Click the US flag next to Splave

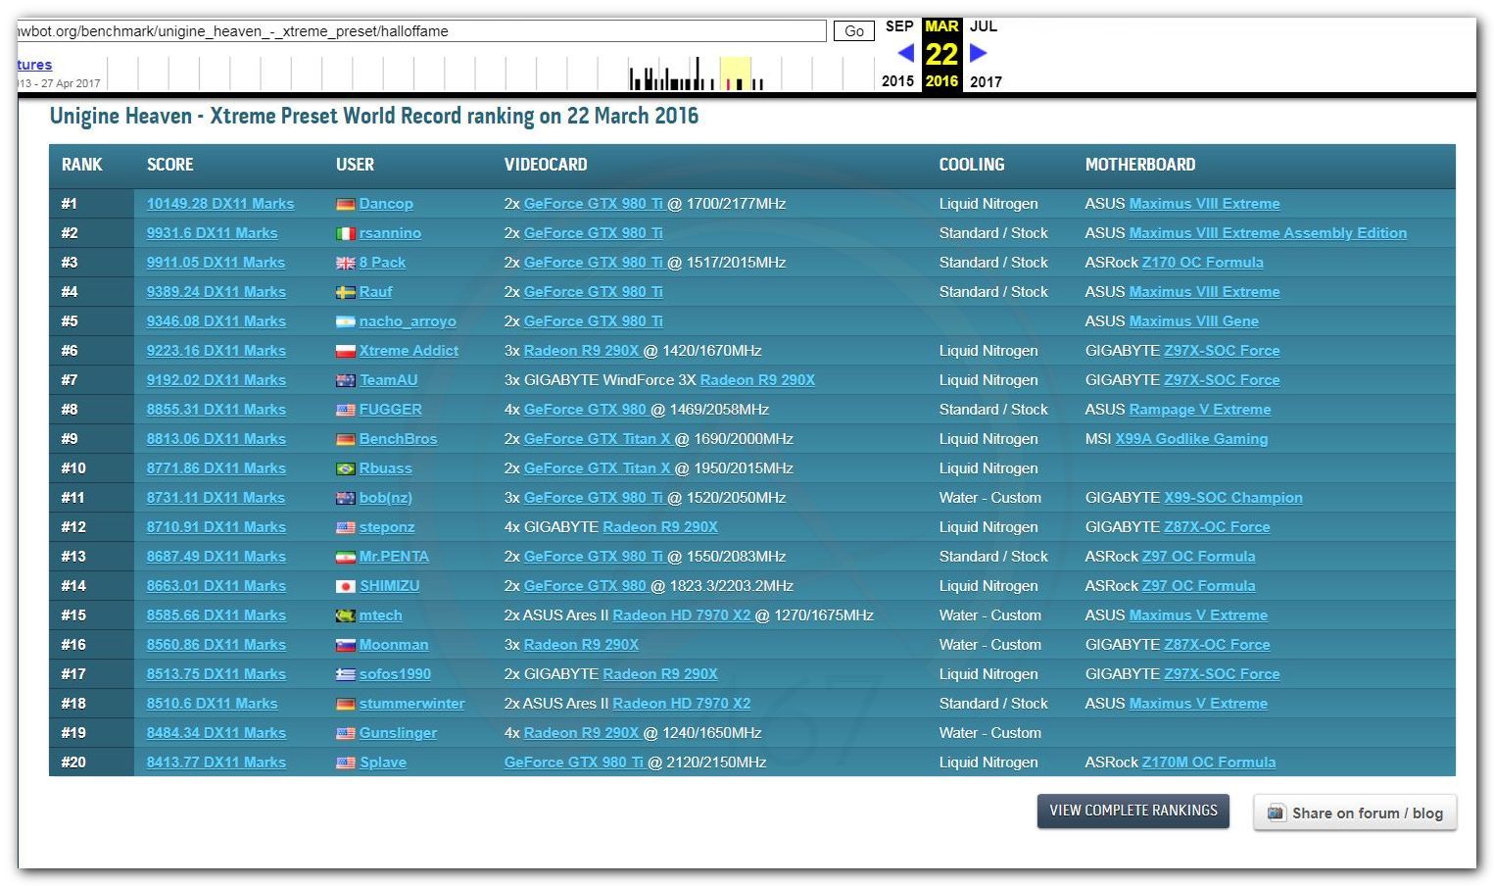click(345, 763)
